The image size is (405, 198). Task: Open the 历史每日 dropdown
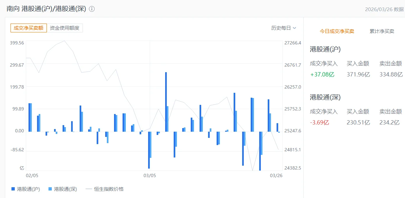(x=283, y=28)
